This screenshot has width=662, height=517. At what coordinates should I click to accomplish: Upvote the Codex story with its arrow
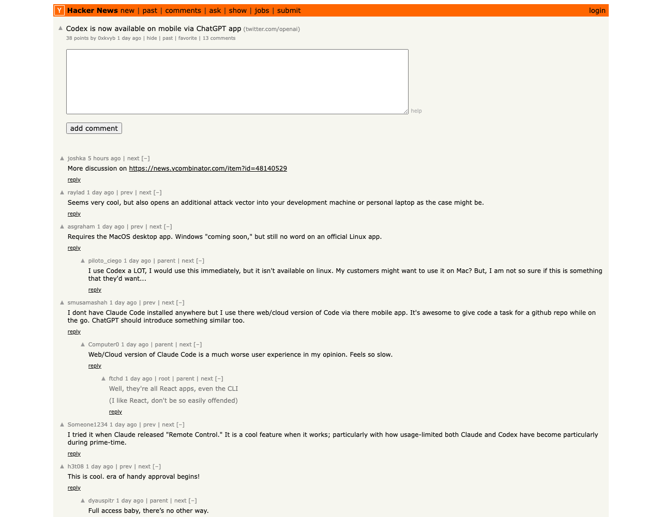pyautogui.click(x=61, y=28)
